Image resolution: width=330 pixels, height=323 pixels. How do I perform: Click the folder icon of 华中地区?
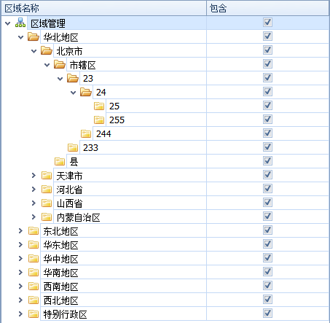coord(34,259)
